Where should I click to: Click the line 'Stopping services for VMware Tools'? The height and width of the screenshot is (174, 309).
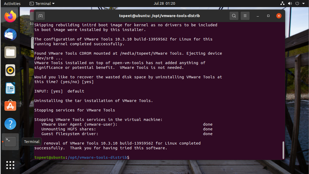click(75, 110)
